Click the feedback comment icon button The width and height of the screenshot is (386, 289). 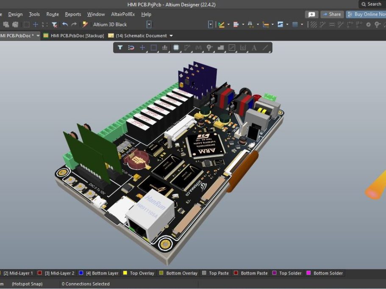tap(312, 14)
